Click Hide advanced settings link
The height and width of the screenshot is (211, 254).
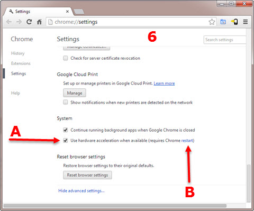(x=81, y=191)
